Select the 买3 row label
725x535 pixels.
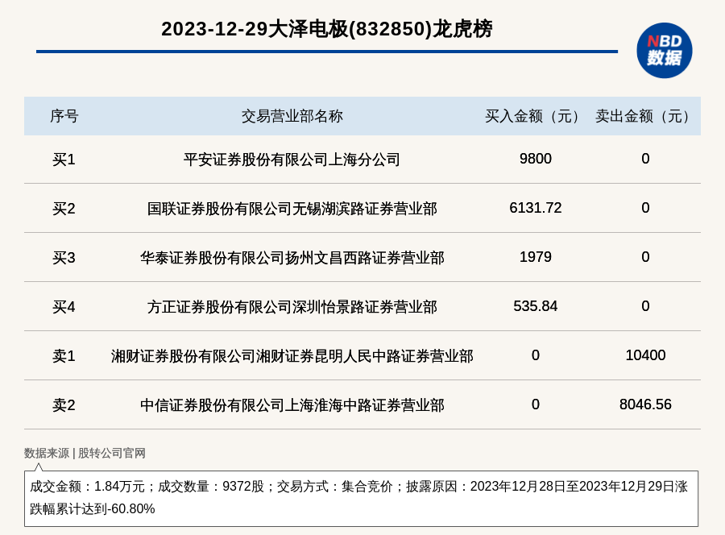pyautogui.click(x=64, y=258)
